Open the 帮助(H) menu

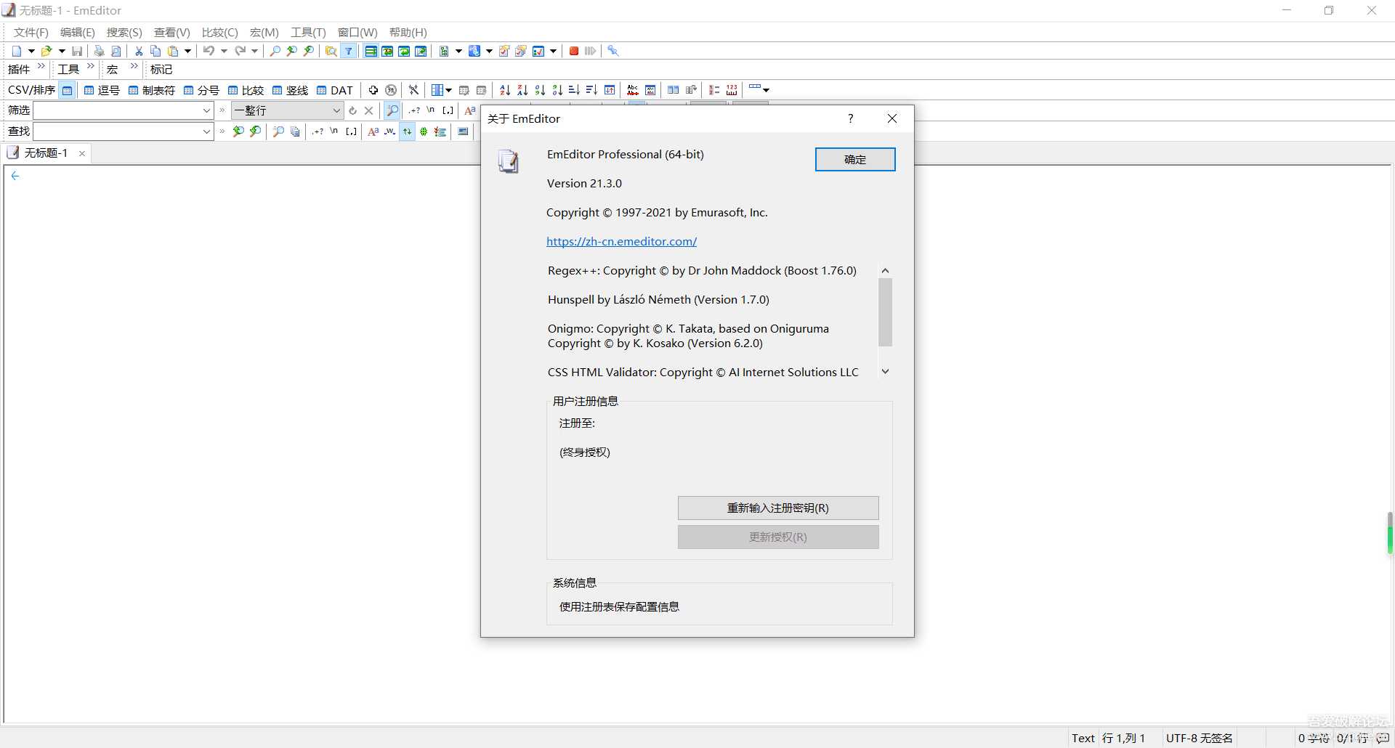coord(408,33)
